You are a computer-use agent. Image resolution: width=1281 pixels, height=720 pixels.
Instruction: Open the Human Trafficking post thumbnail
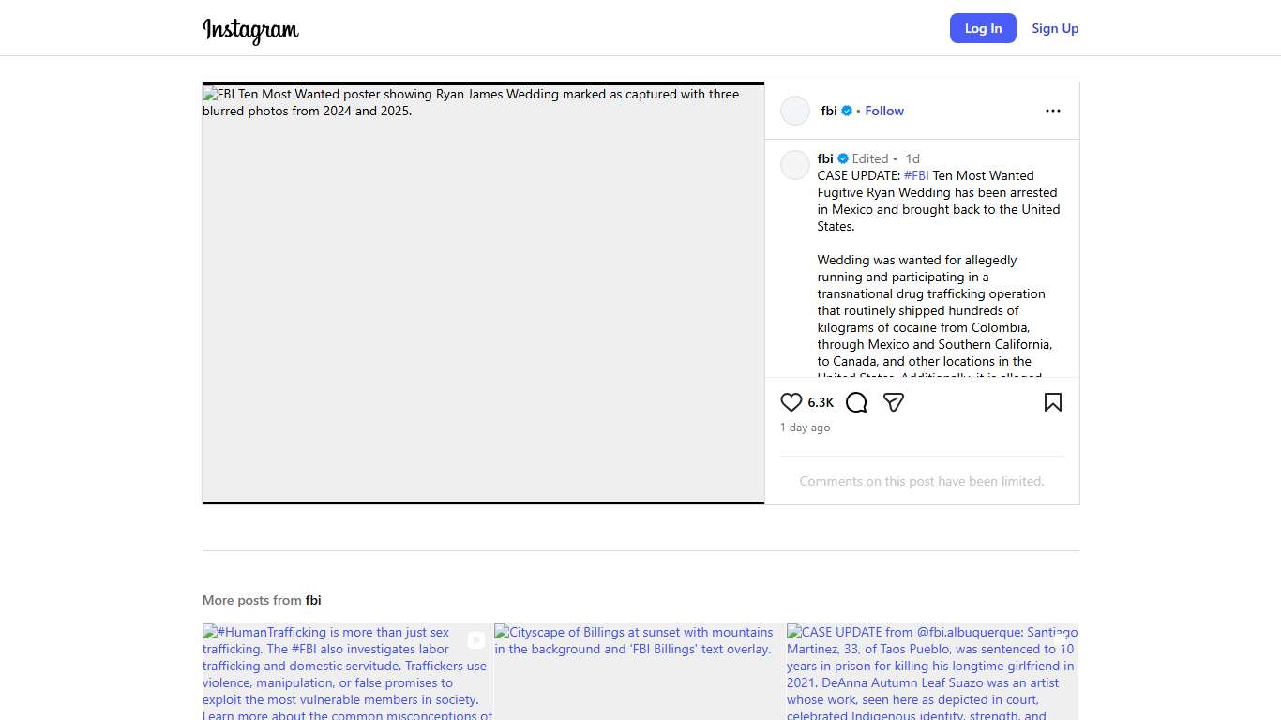[x=347, y=673]
